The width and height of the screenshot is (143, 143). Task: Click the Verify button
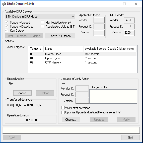point(126,119)
